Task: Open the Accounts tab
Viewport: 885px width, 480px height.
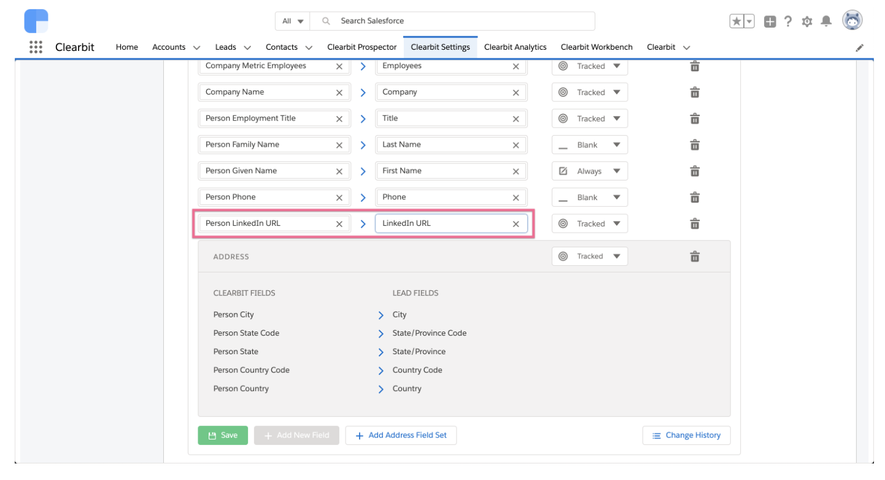Action: coord(169,47)
